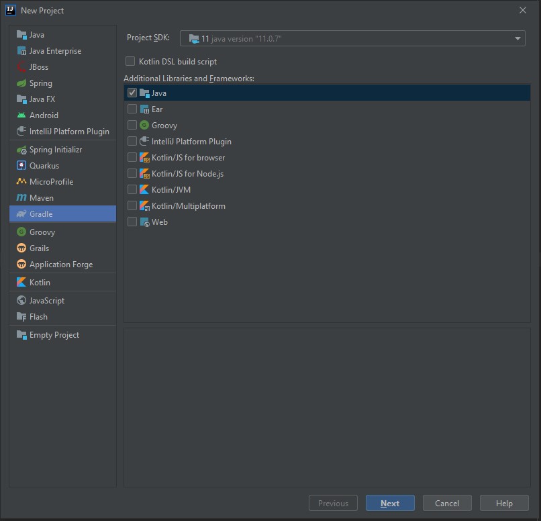
Task: Click the JavaScript globe icon
Action: (21, 301)
